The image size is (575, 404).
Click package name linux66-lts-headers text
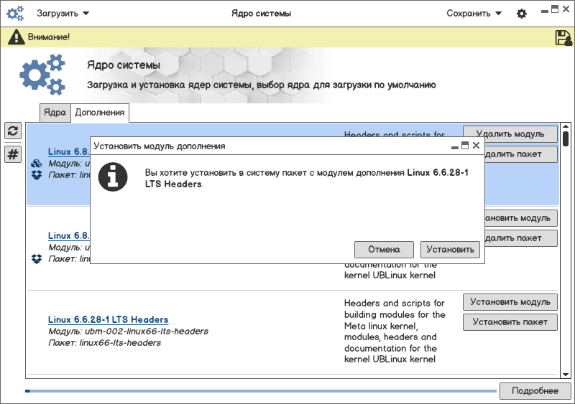120,343
